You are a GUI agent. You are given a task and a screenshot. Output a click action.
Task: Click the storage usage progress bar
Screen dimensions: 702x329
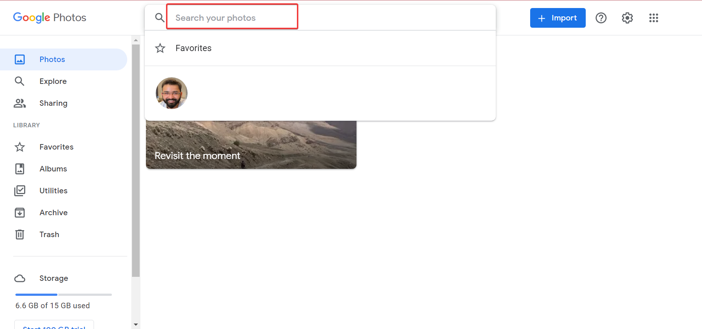[64, 294]
